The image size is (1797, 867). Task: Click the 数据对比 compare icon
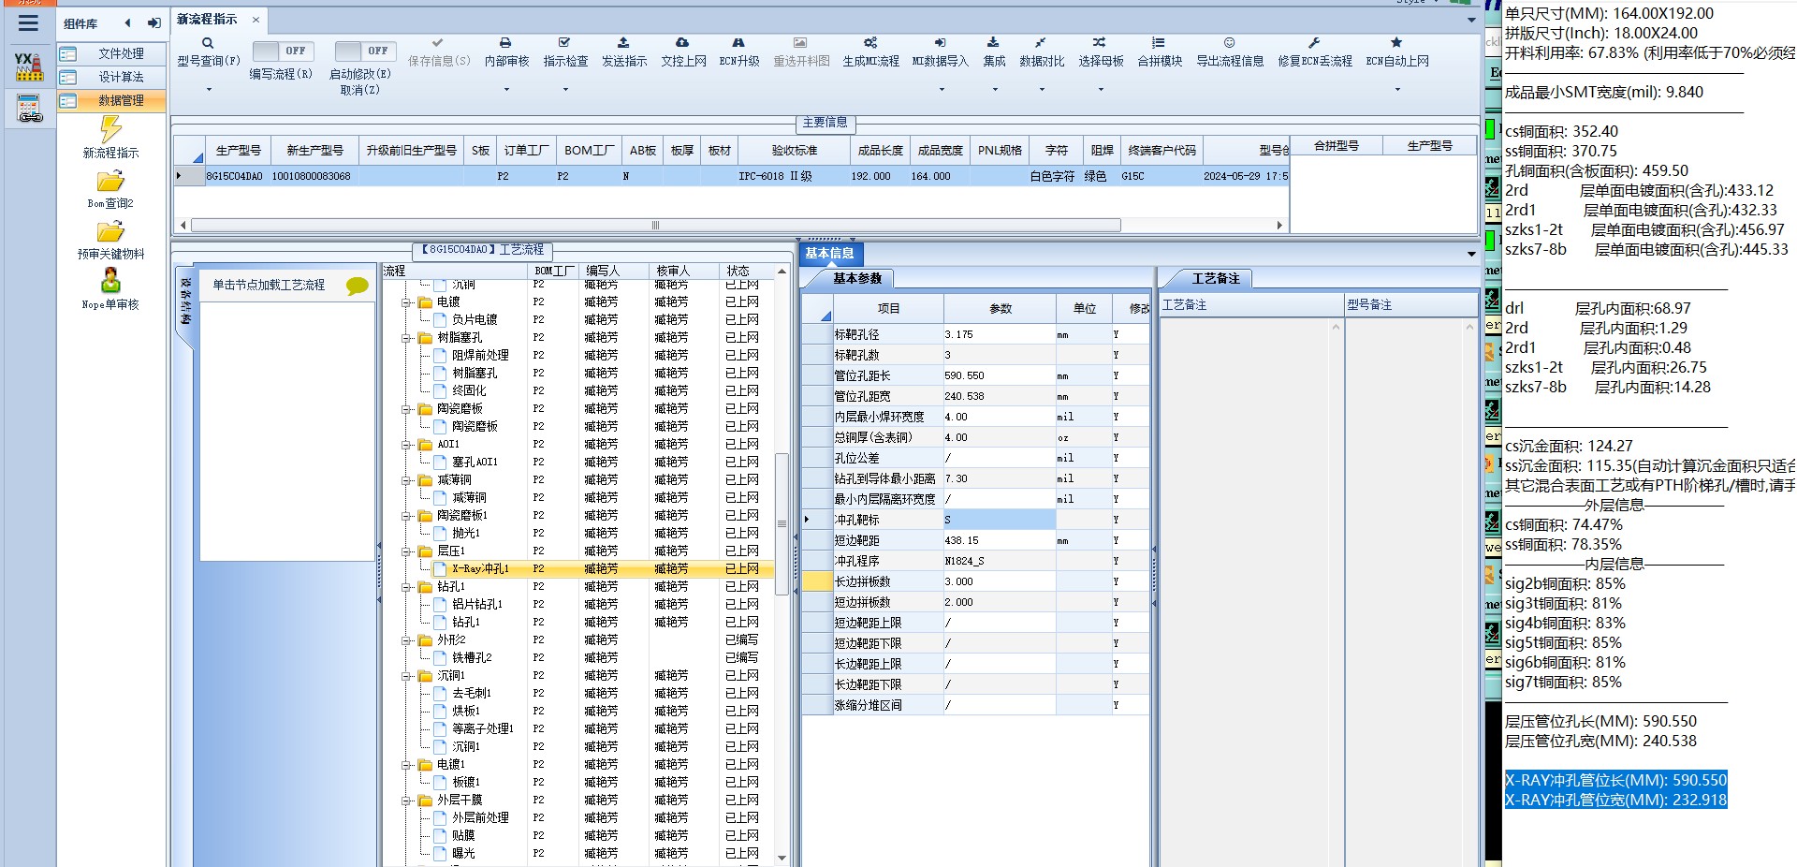click(x=1041, y=43)
